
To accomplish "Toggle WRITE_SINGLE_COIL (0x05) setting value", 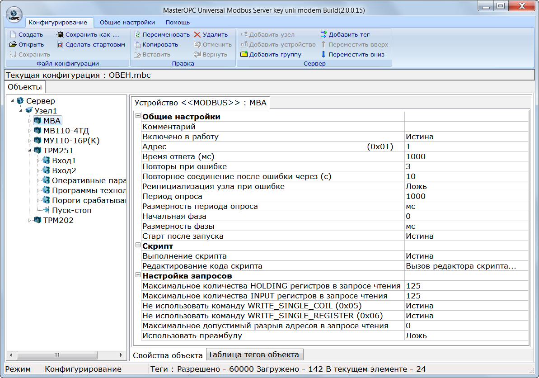I will coord(466,306).
